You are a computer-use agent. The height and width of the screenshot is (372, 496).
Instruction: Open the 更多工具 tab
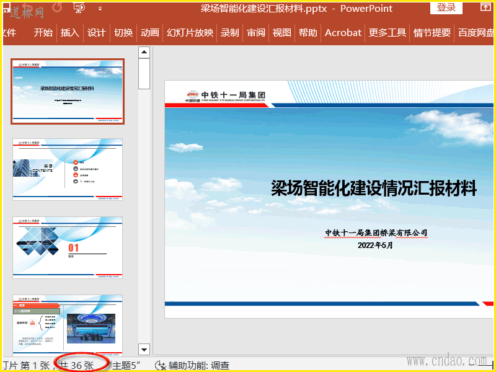(387, 33)
